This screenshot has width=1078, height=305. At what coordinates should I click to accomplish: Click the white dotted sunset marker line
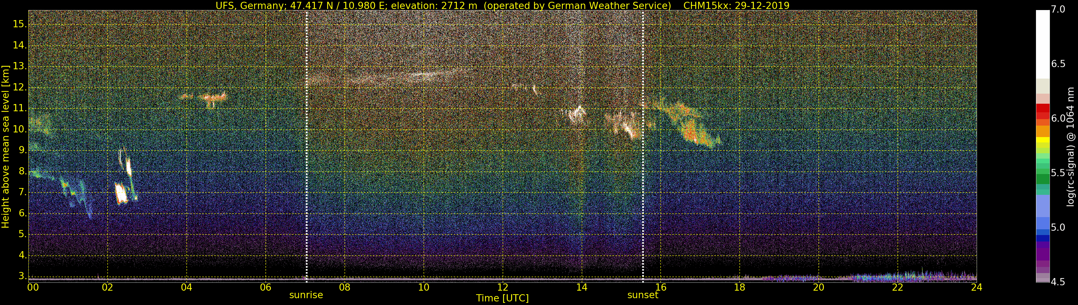pyautogui.click(x=643, y=146)
